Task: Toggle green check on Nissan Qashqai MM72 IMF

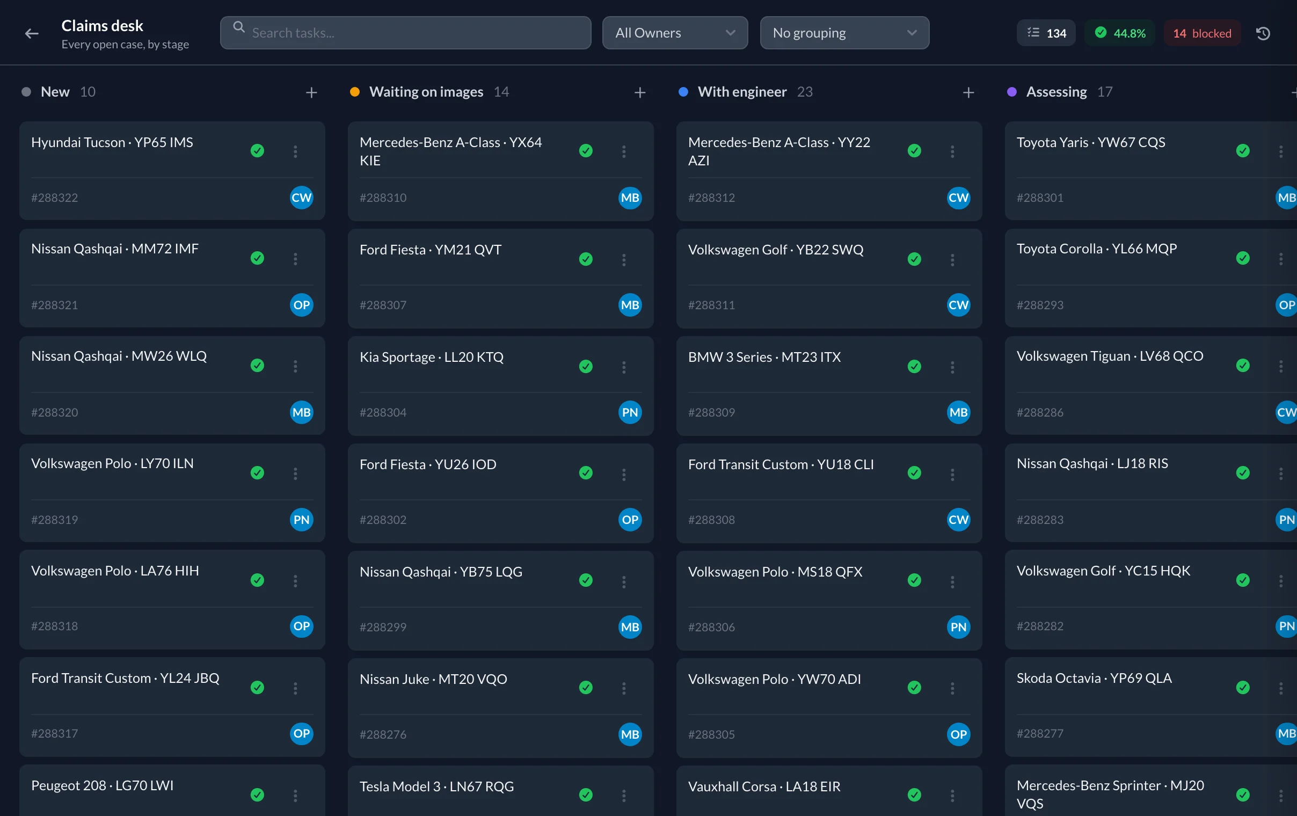Action: 258,258
